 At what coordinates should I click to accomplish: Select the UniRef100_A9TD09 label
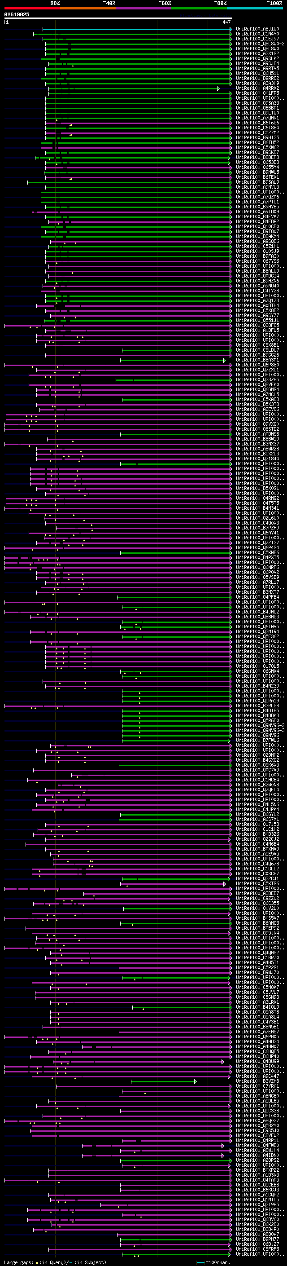click(257, 212)
